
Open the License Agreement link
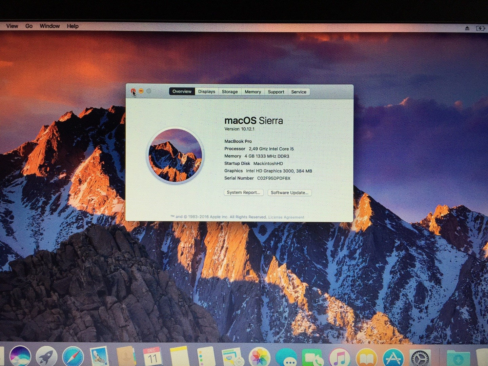(286, 217)
